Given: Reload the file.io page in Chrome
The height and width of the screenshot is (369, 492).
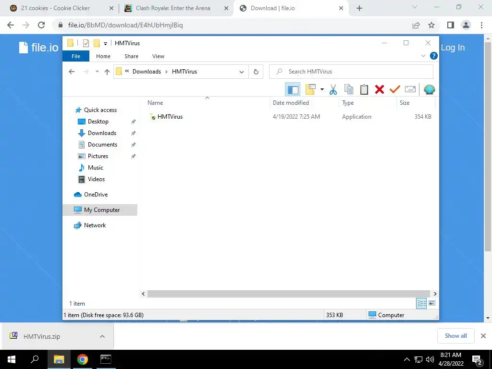Looking at the screenshot, I should tap(41, 25).
